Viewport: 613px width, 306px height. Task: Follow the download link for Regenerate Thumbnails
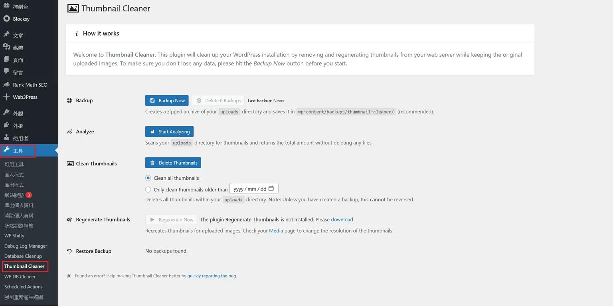tap(342, 220)
